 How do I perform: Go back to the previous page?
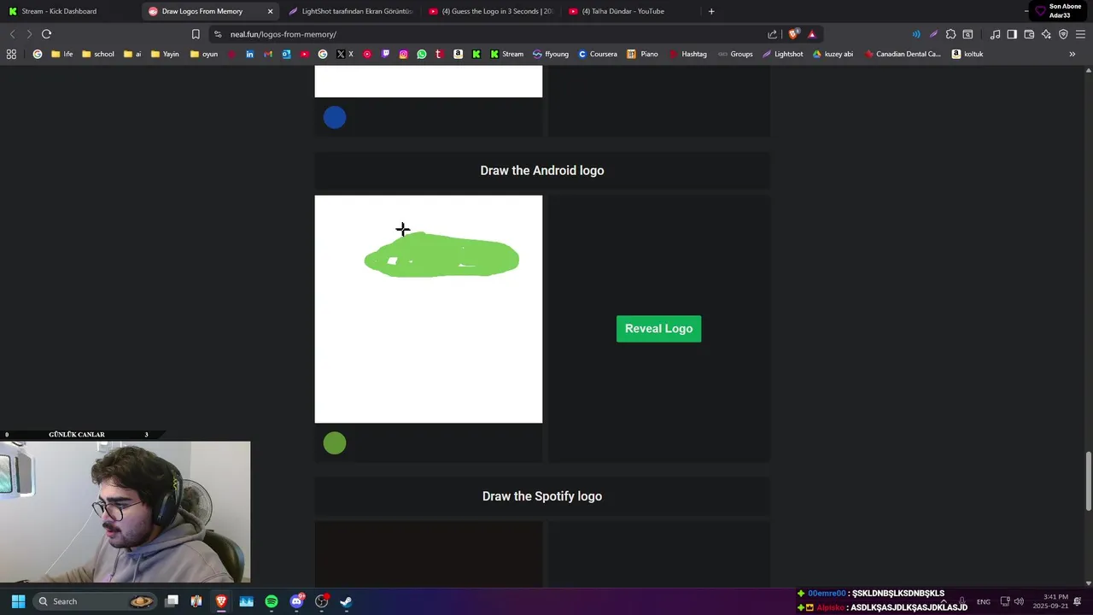(12, 34)
